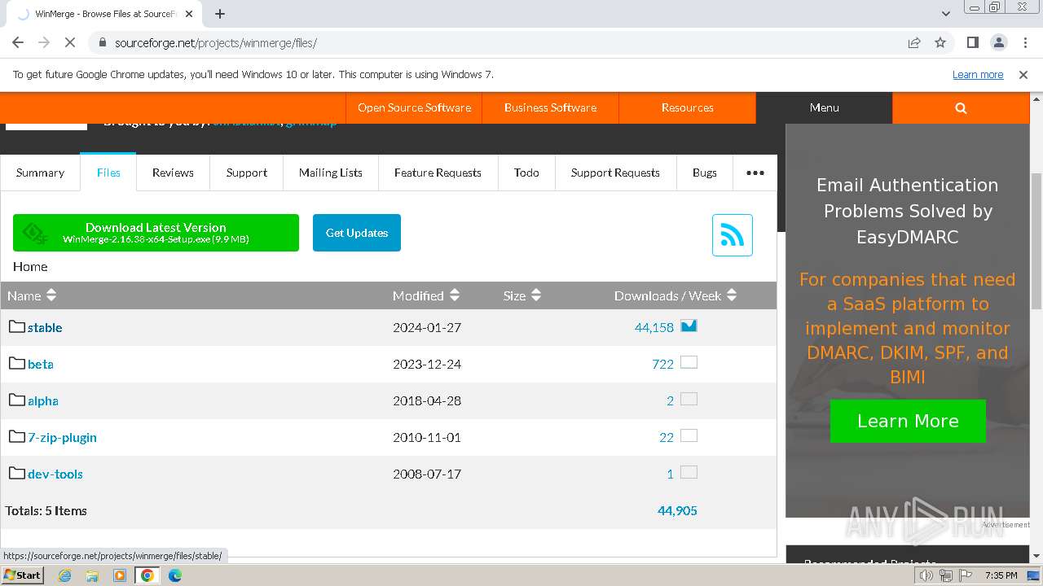1043x586 pixels.
Task: Click the 44,158 downloads count link
Action: [x=654, y=327]
